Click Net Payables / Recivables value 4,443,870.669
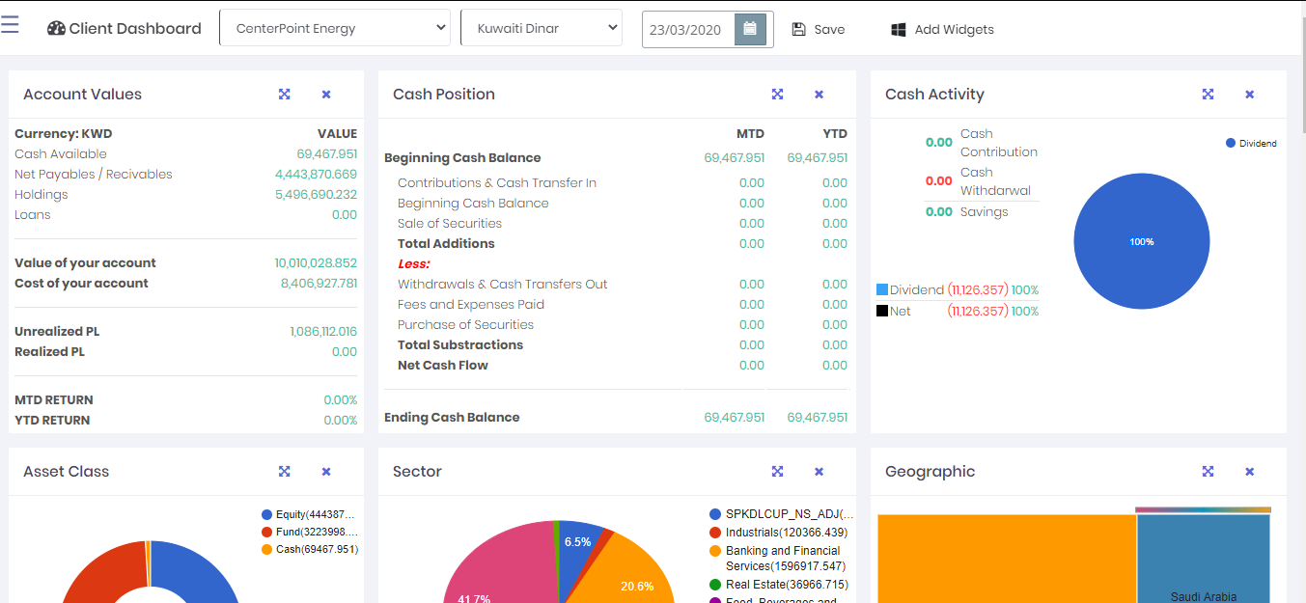 (x=316, y=175)
